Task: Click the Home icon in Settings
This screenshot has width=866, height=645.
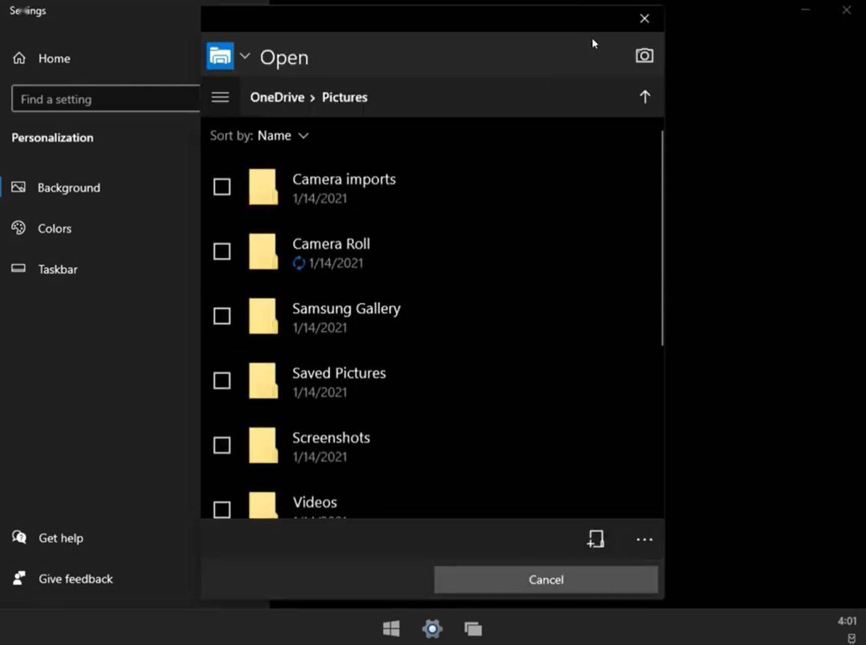Action: [x=20, y=58]
